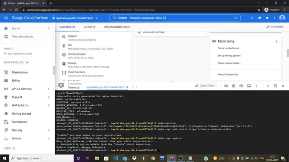
Task: Open the hamburger navigation menu
Action: pyautogui.click(x=6, y=18)
